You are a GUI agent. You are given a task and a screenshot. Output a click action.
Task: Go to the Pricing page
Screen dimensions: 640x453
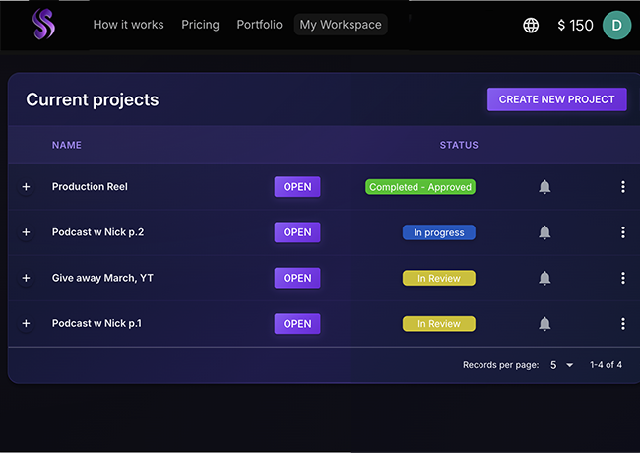click(200, 25)
